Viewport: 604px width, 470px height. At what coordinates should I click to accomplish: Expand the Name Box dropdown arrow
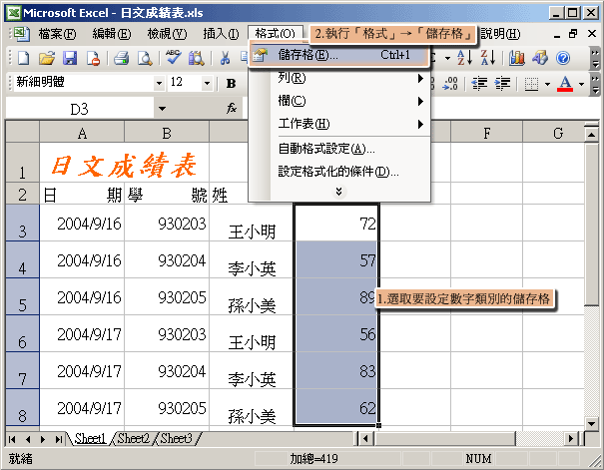[162, 108]
